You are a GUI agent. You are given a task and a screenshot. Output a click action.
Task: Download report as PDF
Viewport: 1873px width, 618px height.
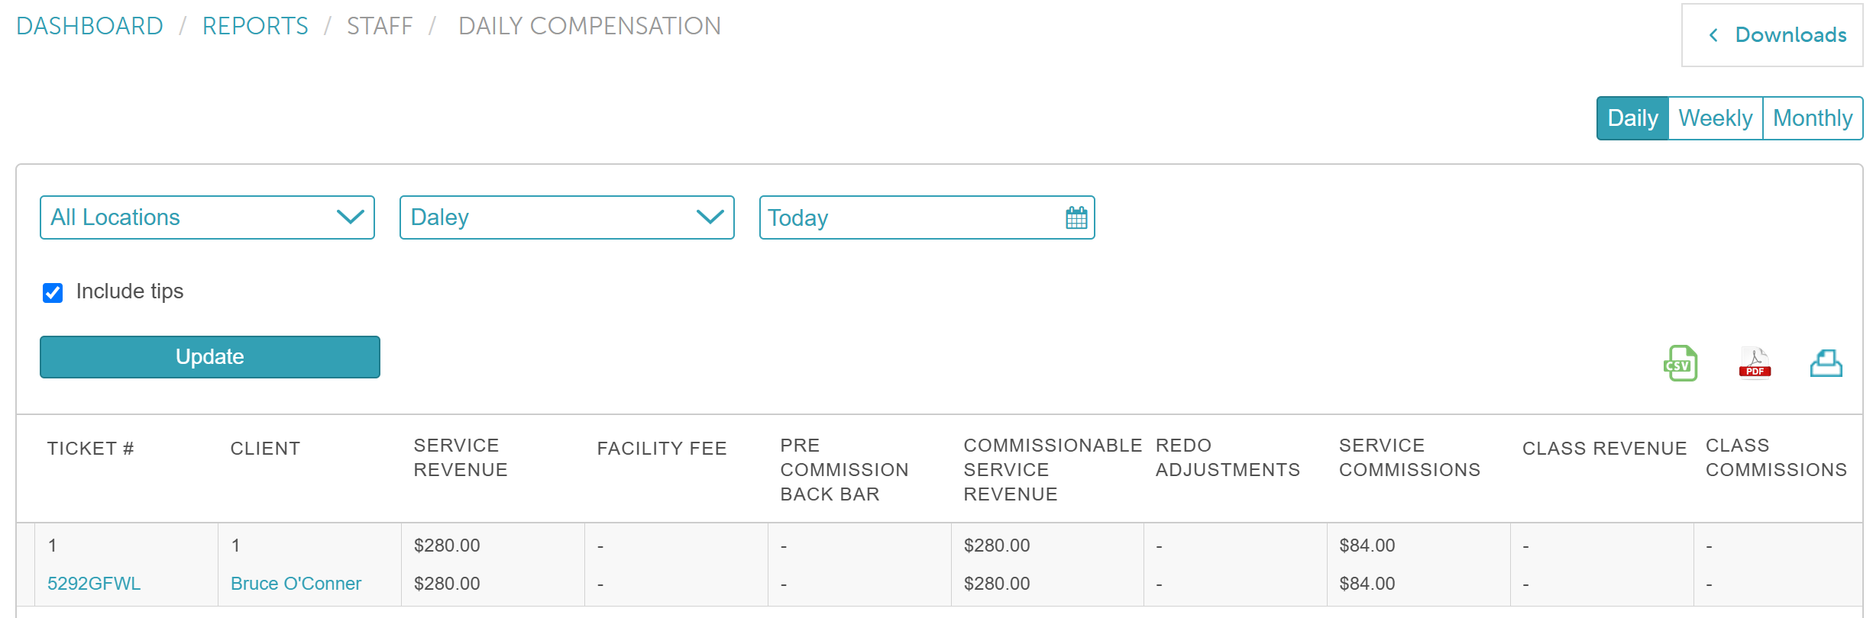click(x=1755, y=363)
